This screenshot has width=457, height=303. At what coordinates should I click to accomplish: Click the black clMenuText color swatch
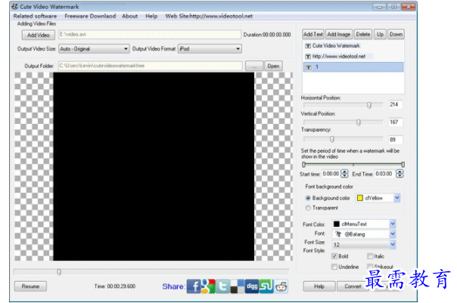337,224
